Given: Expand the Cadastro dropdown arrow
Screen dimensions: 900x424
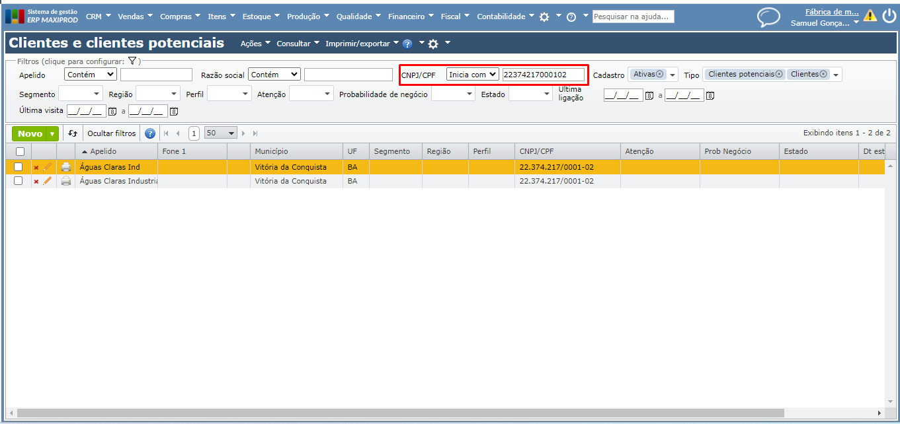Looking at the screenshot, I should click(673, 75).
